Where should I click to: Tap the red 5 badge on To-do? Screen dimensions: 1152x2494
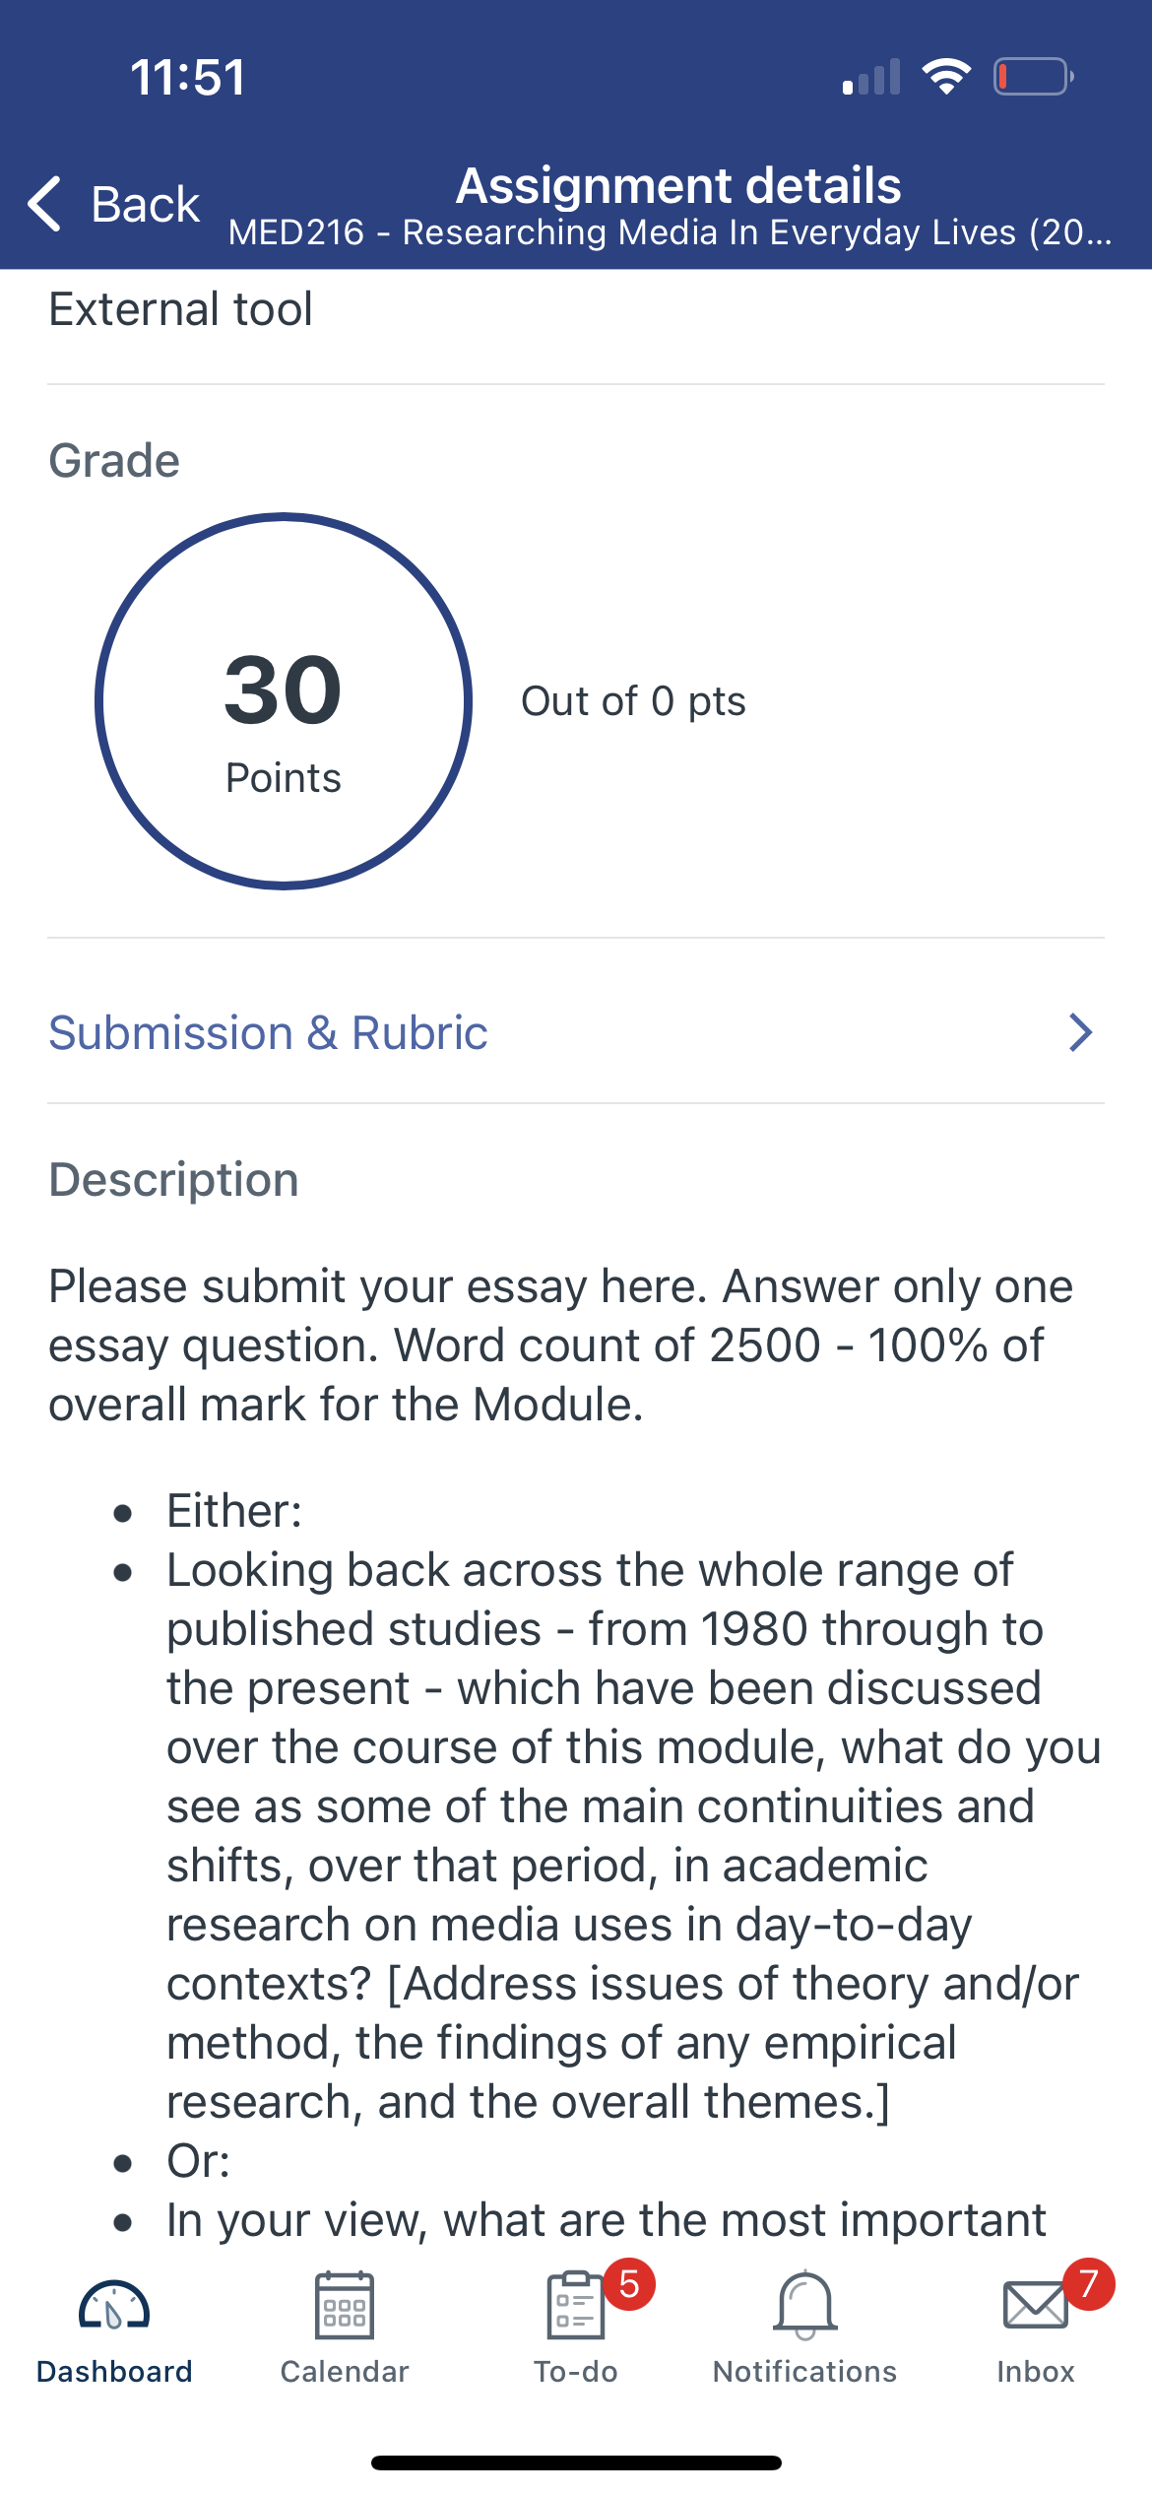click(x=630, y=2284)
